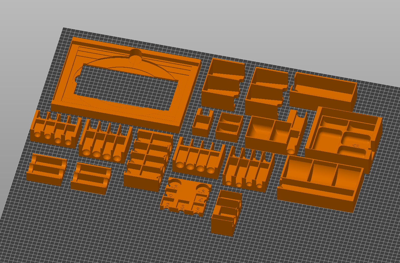
Task: Click the round knob on the large frame
Action: [x=136, y=55]
